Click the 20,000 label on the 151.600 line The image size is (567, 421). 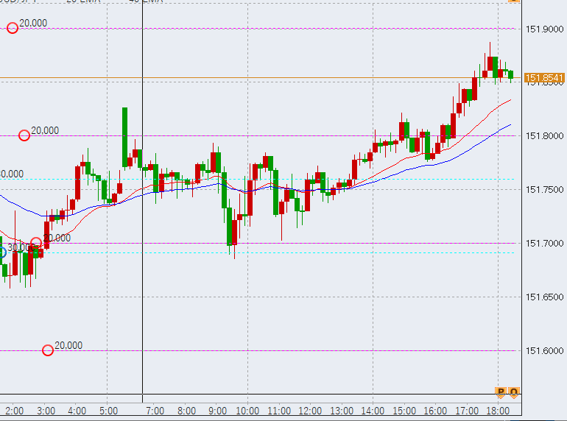[68, 345]
